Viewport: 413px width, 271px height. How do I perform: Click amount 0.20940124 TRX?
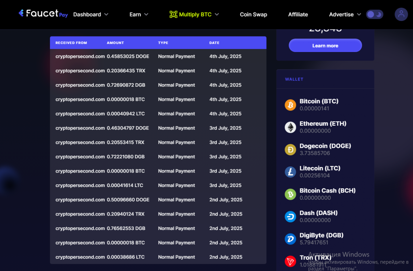tap(126, 214)
